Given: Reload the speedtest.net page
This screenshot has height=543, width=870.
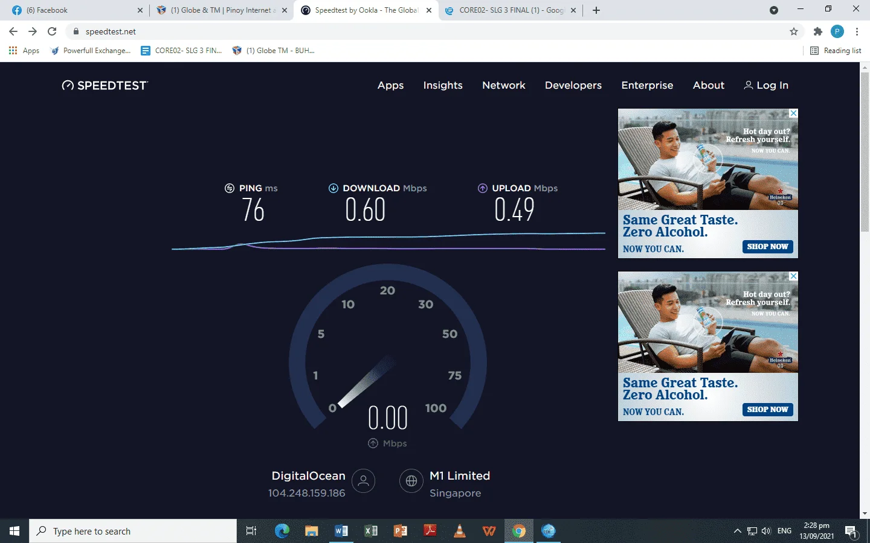Looking at the screenshot, I should pos(52,31).
